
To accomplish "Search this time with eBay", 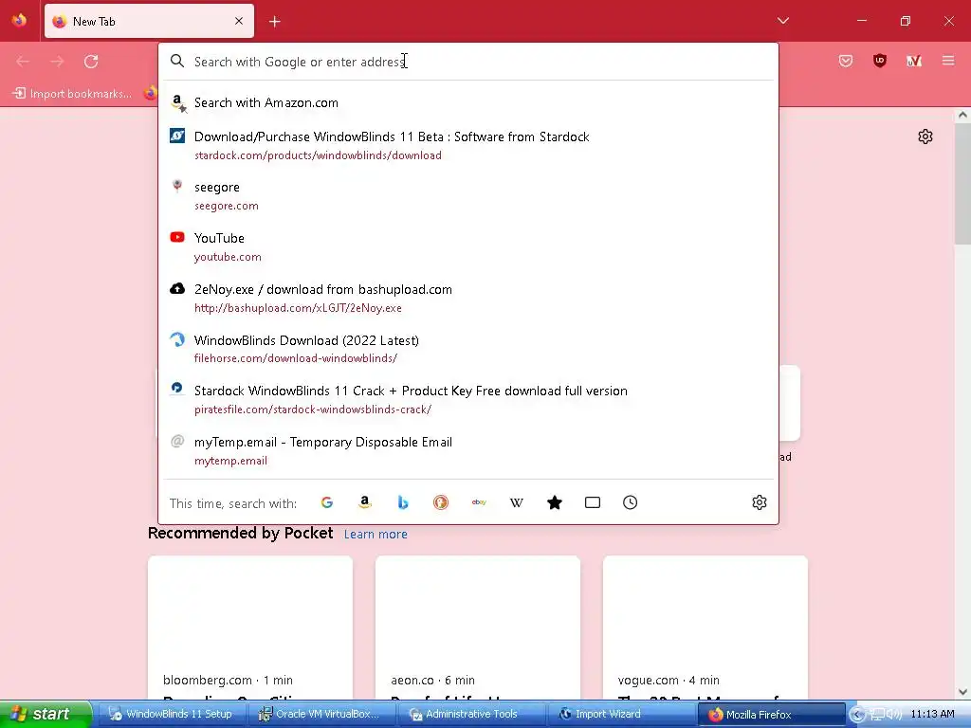I will click(479, 502).
